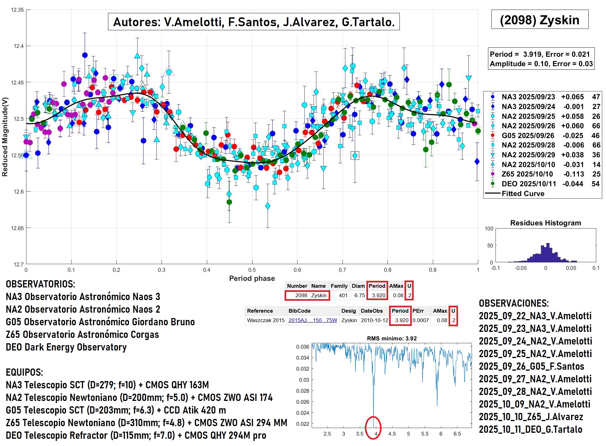Click the cyan square marker for NA2 2025/09/28

pos(493,145)
